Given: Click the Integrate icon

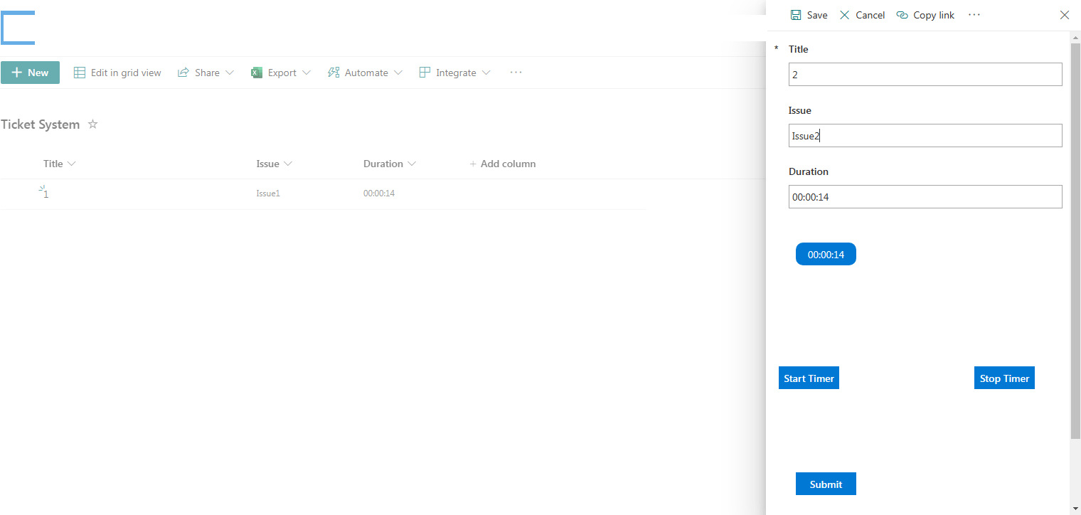Looking at the screenshot, I should pyautogui.click(x=425, y=73).
